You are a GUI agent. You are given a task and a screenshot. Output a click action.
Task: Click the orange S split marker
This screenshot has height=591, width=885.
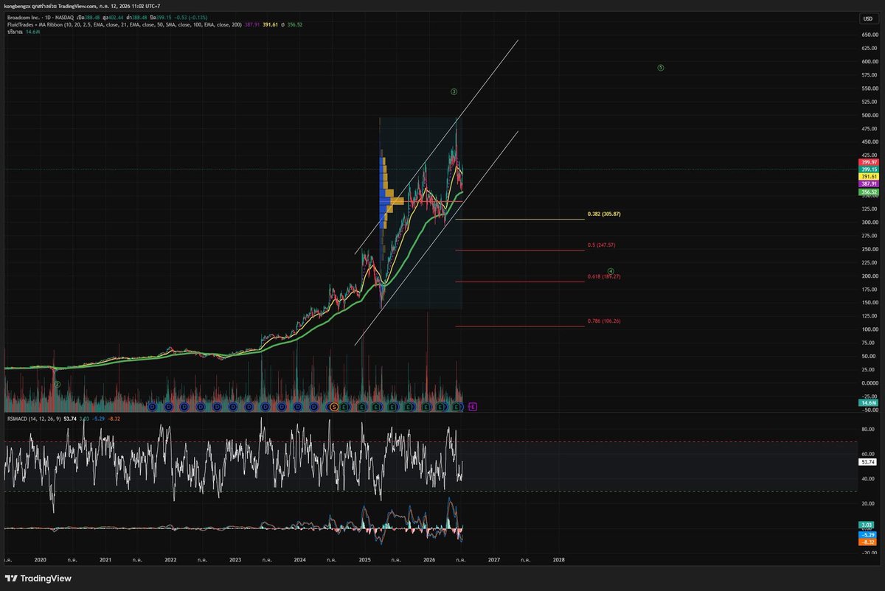(x=334, y=406)
